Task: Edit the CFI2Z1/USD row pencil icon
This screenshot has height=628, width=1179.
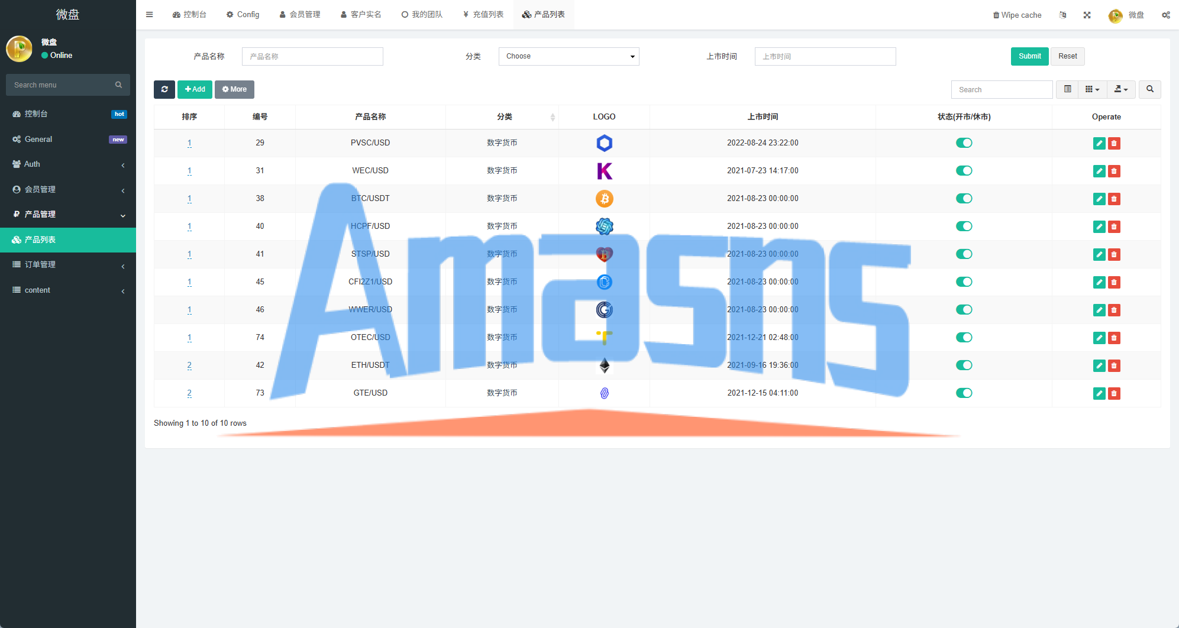Action: pos(1099,282)
